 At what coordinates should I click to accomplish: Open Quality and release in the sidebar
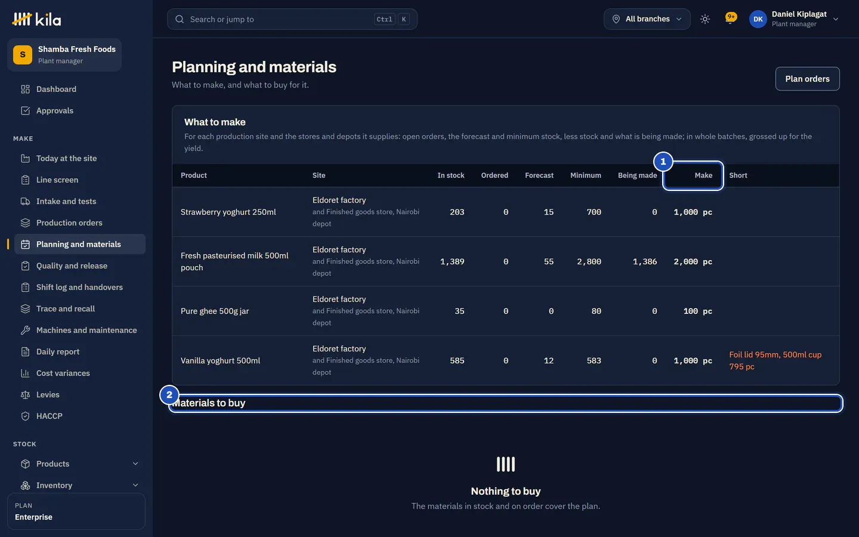pos(80,266)
